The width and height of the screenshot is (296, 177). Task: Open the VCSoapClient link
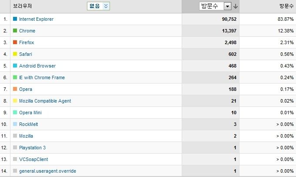tap(33, 159)
